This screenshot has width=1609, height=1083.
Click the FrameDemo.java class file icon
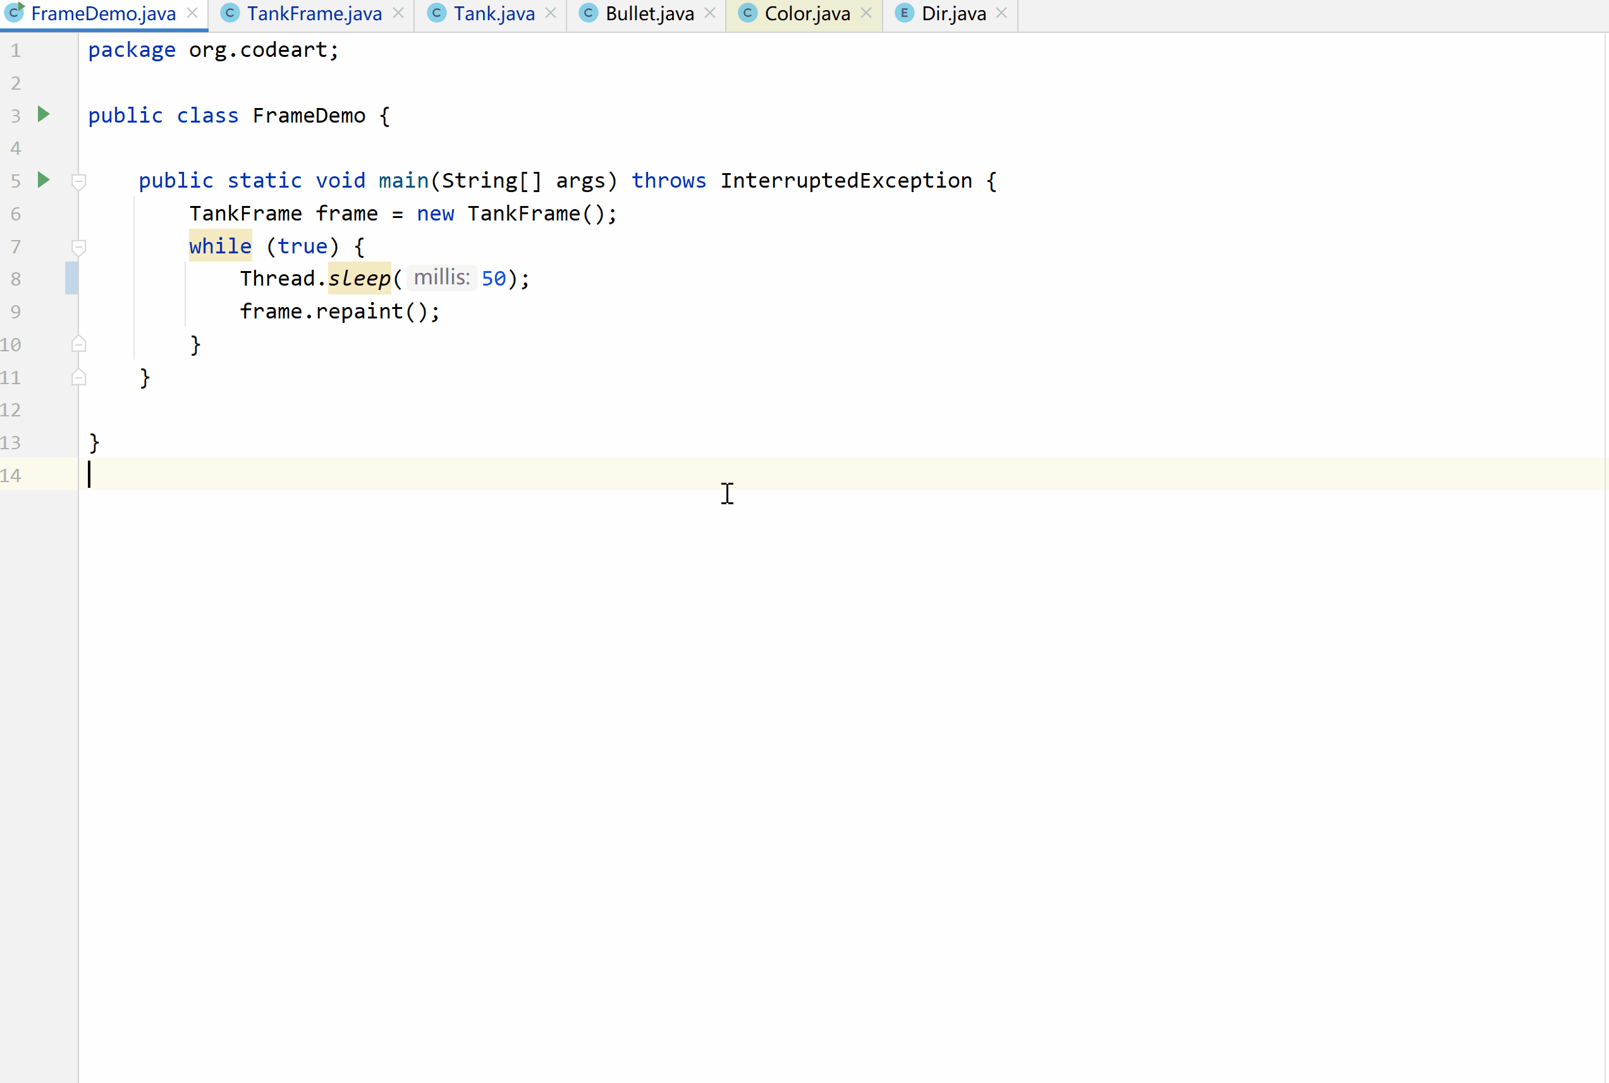15,13
